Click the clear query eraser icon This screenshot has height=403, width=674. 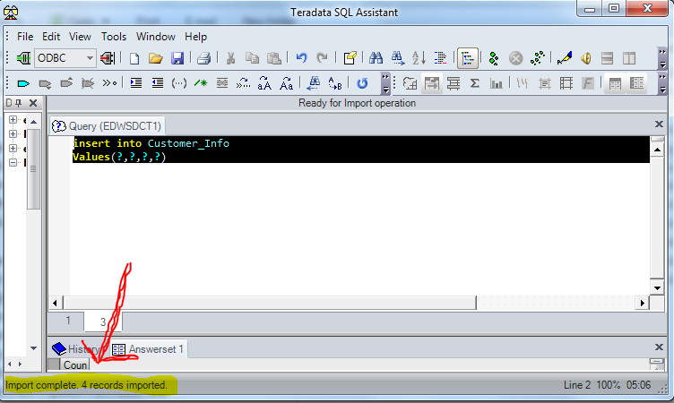350,58
